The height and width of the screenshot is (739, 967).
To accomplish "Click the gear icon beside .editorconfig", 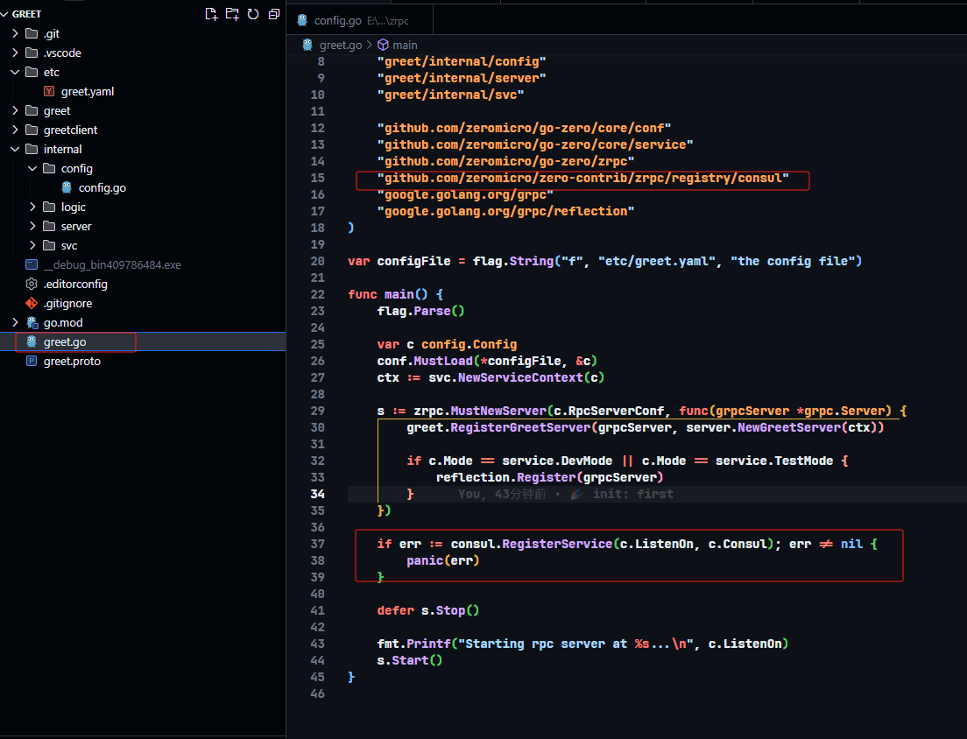I will (32, 284).
